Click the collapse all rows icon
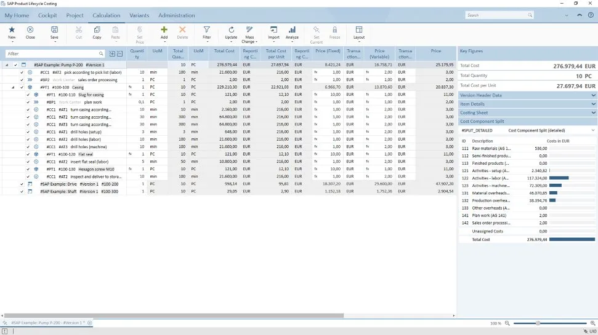Viewport: 598px width, 335px height. click(x=119, y=53)
